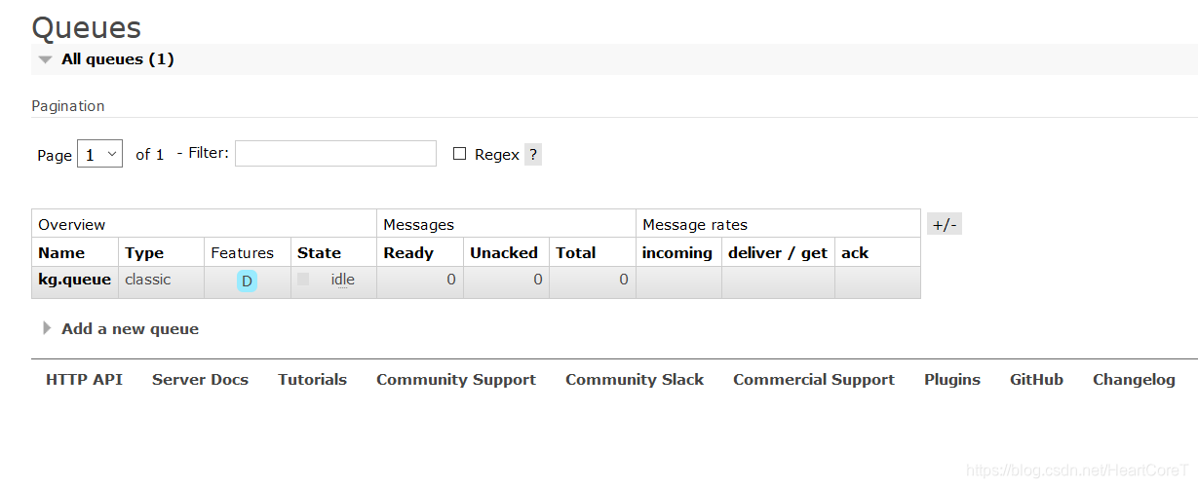This screenshot has width=1198, height=488.
Task: Open Server Docs footer link
Action: click(200, 380)
